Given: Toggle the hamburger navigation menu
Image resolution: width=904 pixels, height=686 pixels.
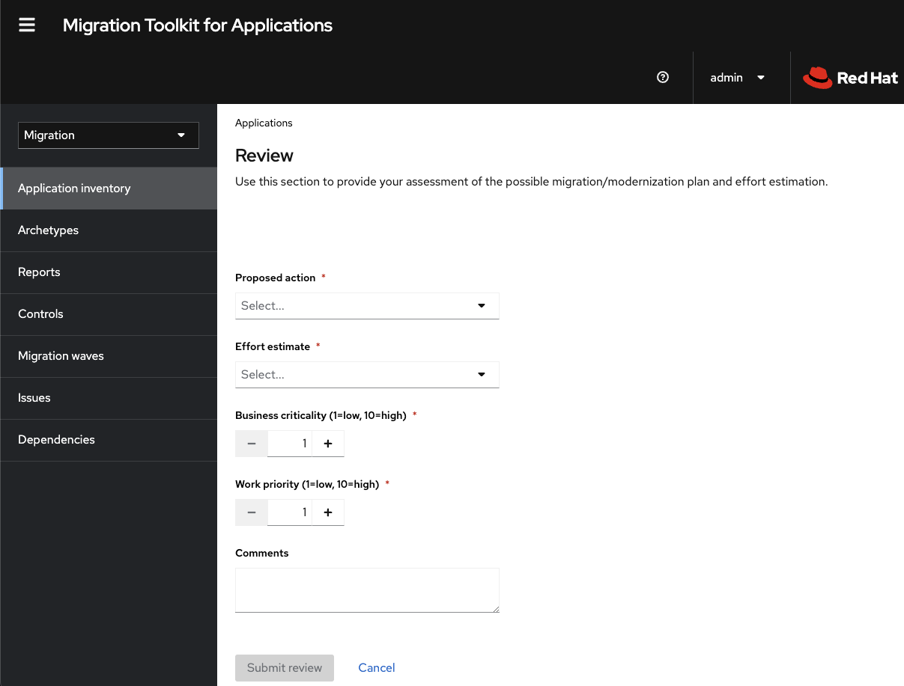Looking at the screenshot, I should 27,25.
